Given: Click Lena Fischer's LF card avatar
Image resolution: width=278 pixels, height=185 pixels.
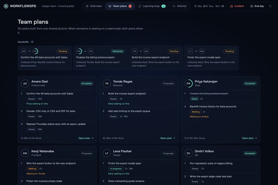Looking at the screenshot, I should click(107, 153).
